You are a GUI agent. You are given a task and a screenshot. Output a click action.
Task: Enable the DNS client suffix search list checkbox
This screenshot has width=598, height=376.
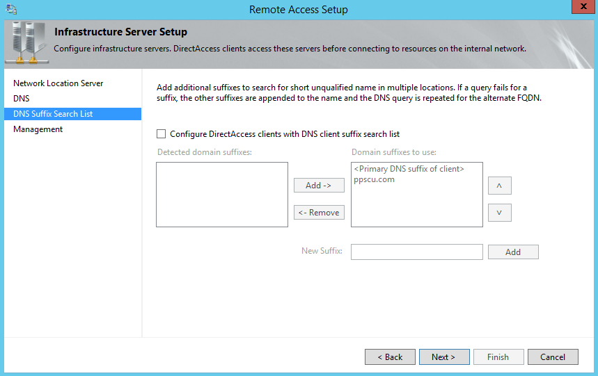162,134
